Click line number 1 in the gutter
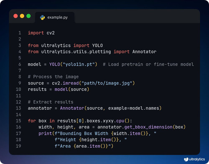The width and height of the screenshot is (209, 164). (x=20, y=33)
